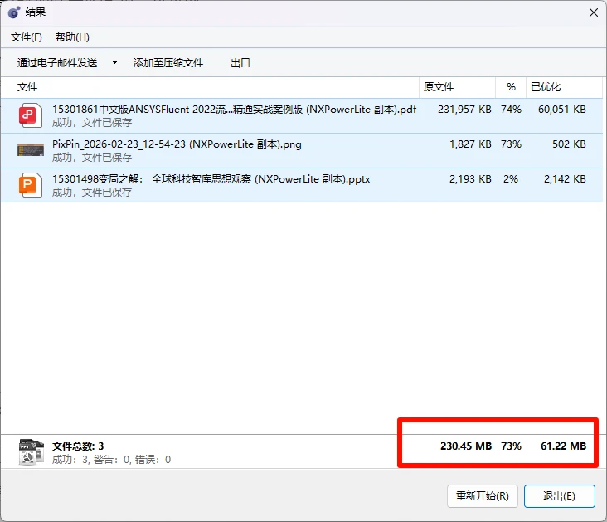Click 成功，文件已保存 status under the pdf row
Image resolution: width=607 pixels, height=522 pixels.
coord(92,123)
